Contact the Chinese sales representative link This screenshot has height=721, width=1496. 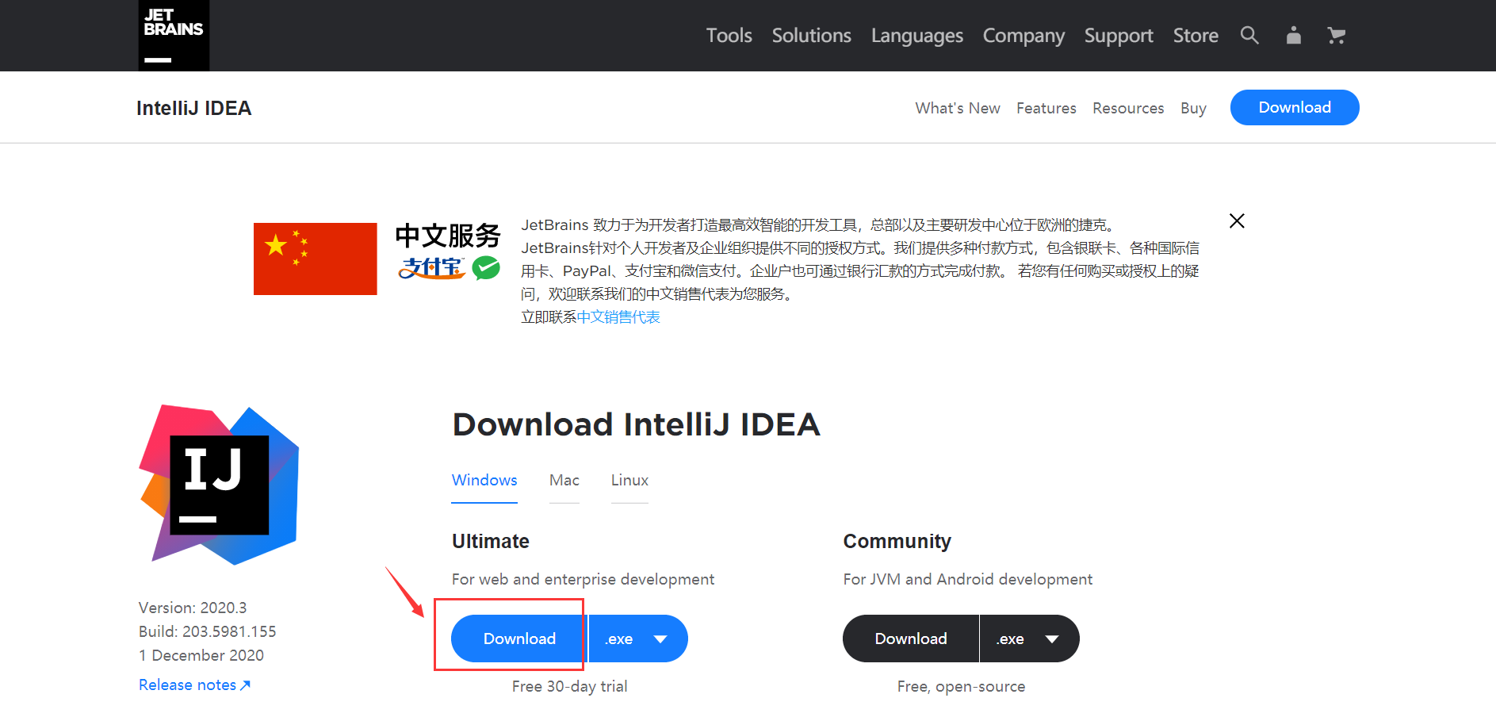(x=618, y=317)
